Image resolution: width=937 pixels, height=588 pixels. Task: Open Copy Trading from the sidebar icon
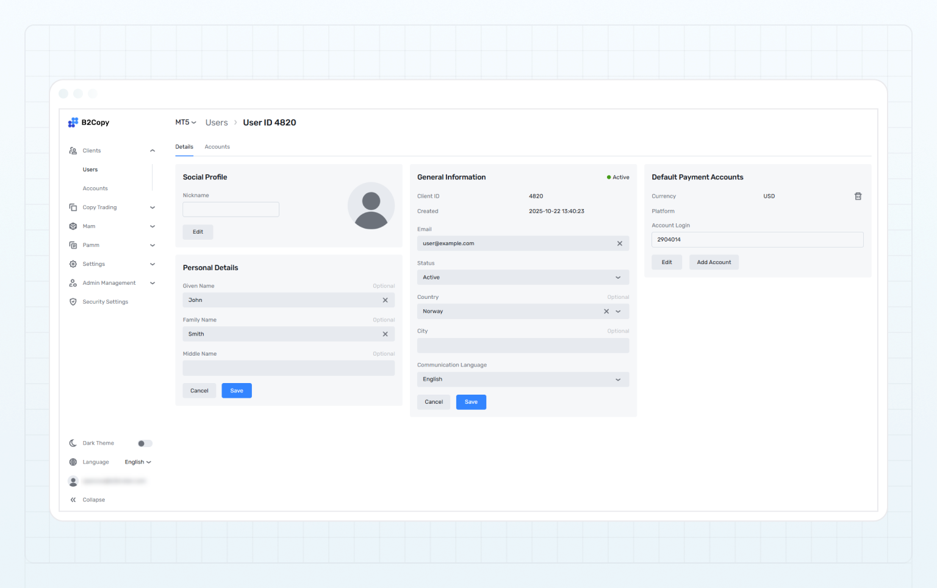(73, 207)
